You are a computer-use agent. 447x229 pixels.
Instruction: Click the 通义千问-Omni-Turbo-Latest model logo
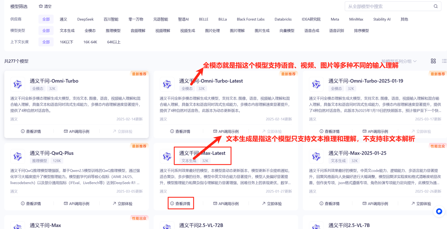(x=167, y=84)
